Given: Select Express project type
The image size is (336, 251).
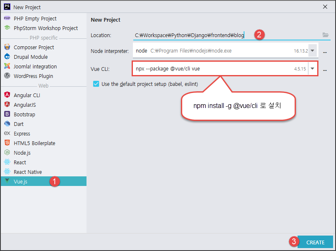Looking at the screenshot, I should click(x=43, y=133).
